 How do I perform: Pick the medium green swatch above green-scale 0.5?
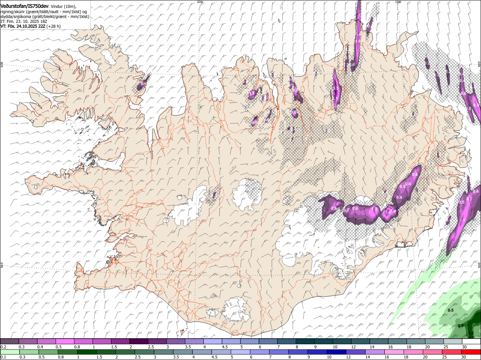[48, 352]
